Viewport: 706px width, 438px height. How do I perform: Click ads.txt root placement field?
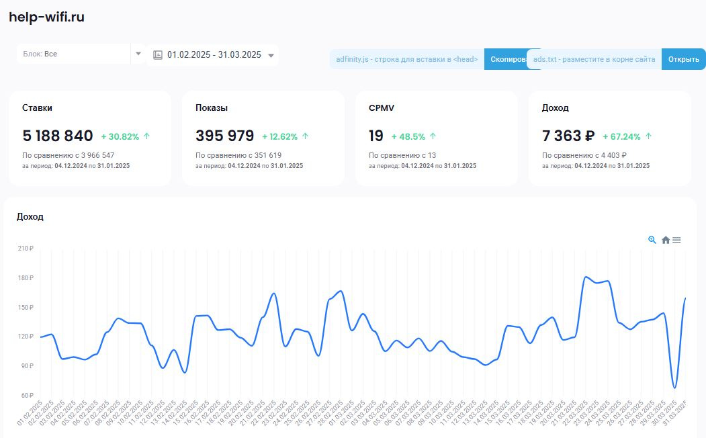594,59
